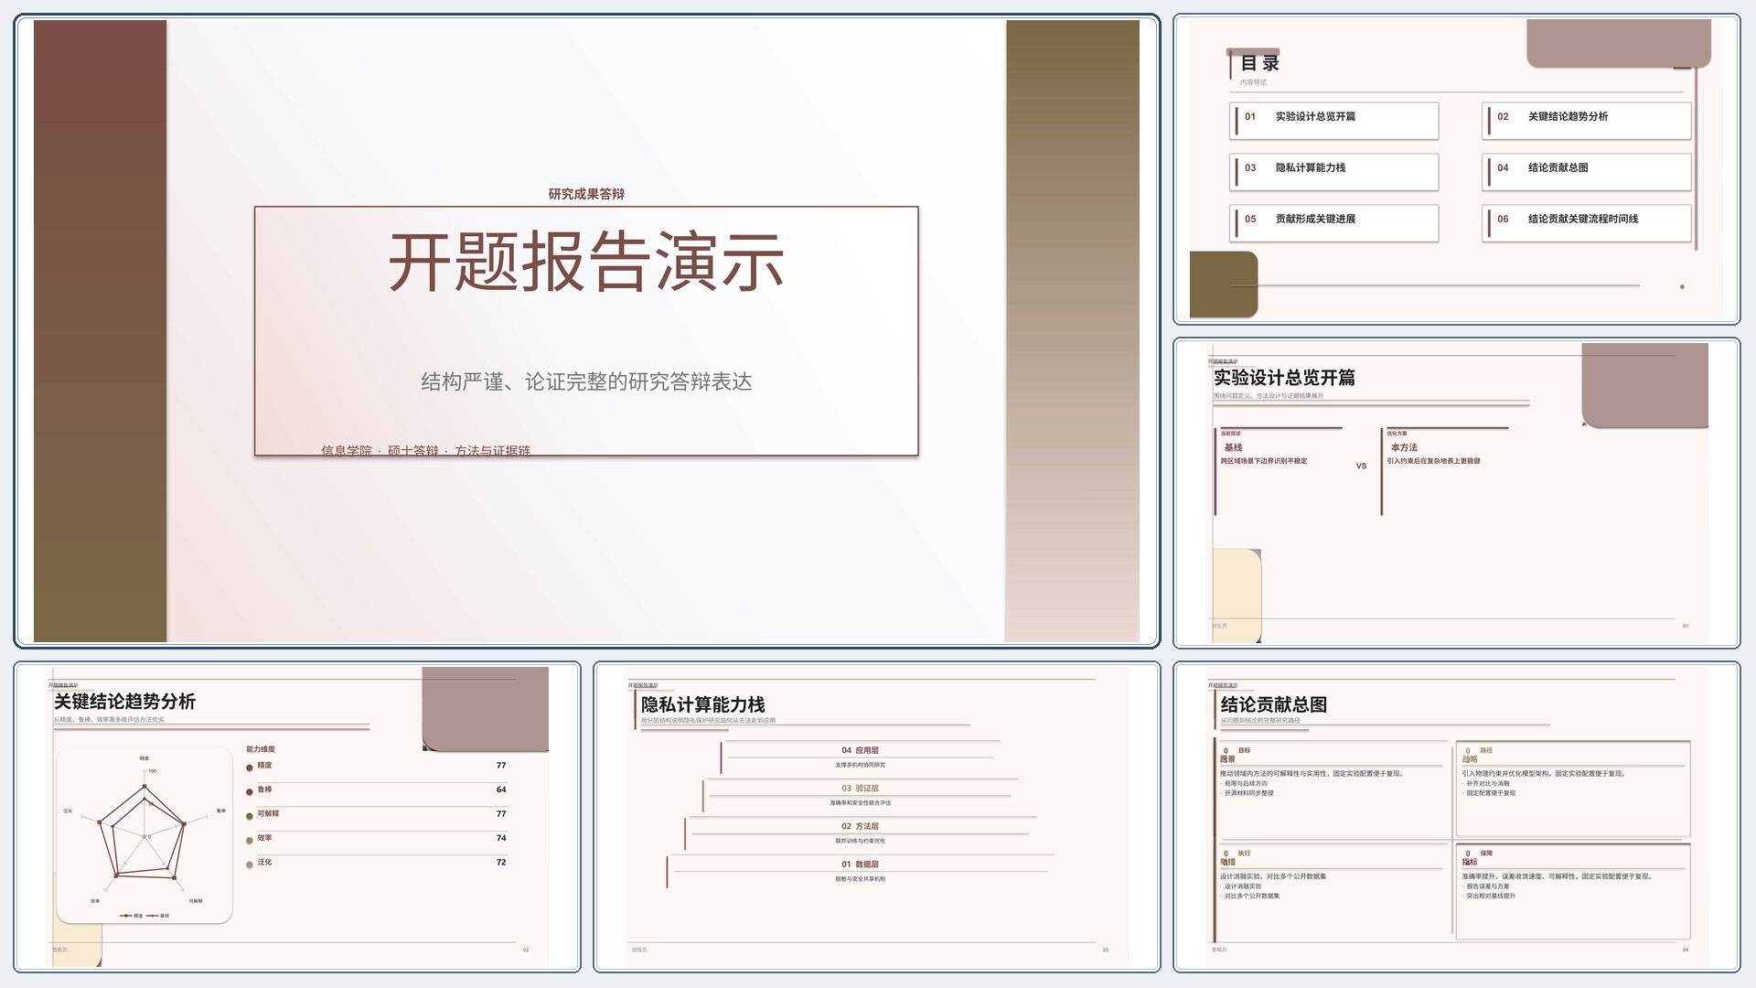Click the 内容导览 caption under 目录
Image resolution: width=1756 pixels, height=988 pixels.
click(1253, 82)
